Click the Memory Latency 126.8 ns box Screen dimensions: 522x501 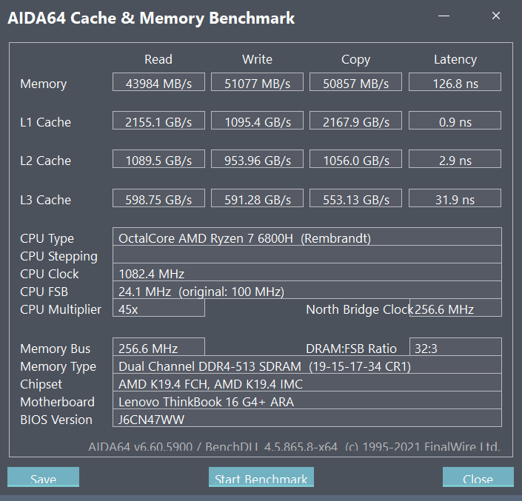click(x=455, y=82)
